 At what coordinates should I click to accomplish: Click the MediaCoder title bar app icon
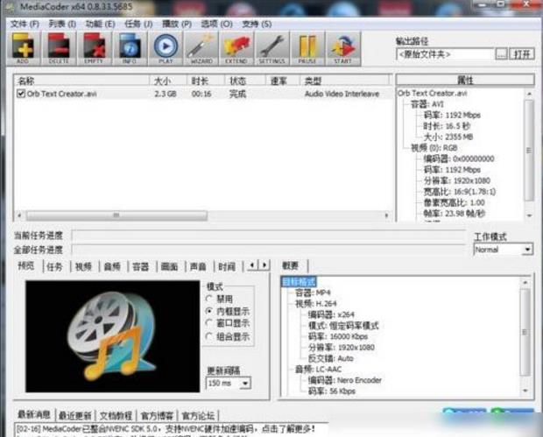[x=10, y=7]
